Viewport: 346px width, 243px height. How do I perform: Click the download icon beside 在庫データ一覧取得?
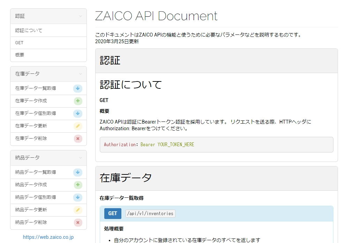point(77,88)
